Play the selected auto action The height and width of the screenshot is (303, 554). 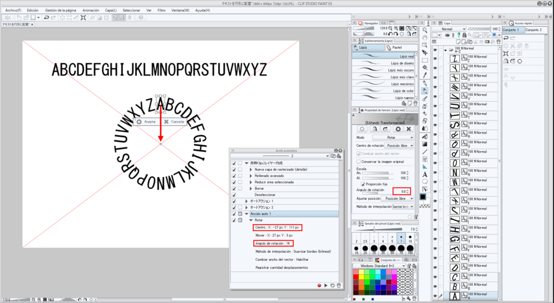pyautogui.click(x=325, y=285)
